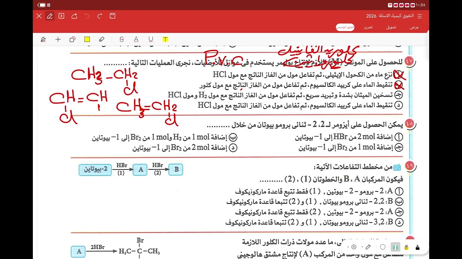Screen dimensions: 462x259
Task: Choose the green striped pen
Action: point(395,247)
